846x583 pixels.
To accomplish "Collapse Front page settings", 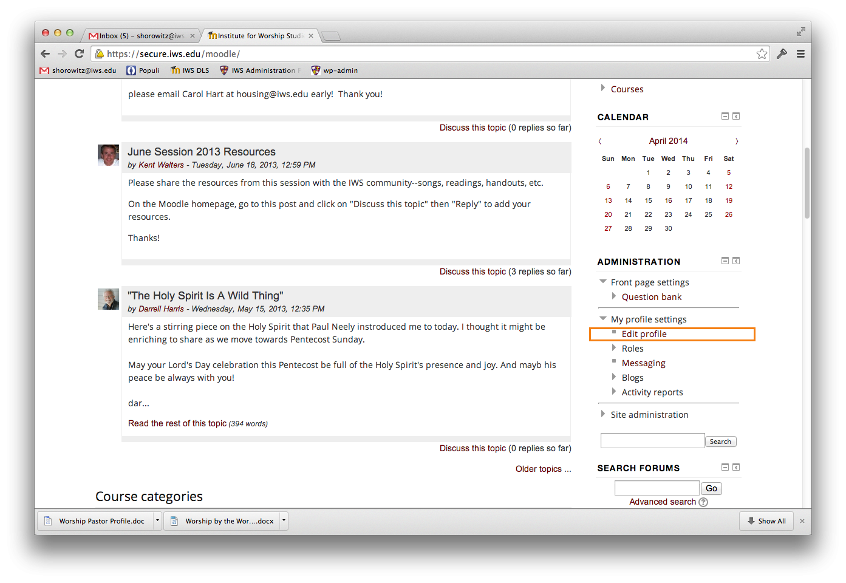I will [602, 281].
